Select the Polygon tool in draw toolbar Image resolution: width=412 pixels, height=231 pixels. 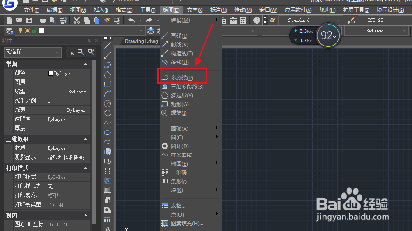(107, 75)
